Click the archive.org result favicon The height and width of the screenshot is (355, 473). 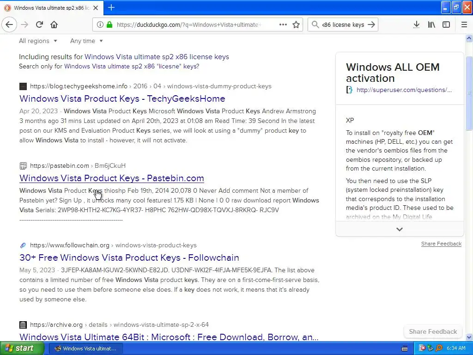[x=23, y=325]
